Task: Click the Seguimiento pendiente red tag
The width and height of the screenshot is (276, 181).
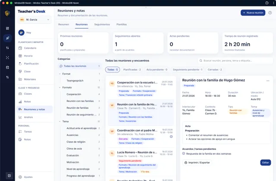Action: pos(130,161)
